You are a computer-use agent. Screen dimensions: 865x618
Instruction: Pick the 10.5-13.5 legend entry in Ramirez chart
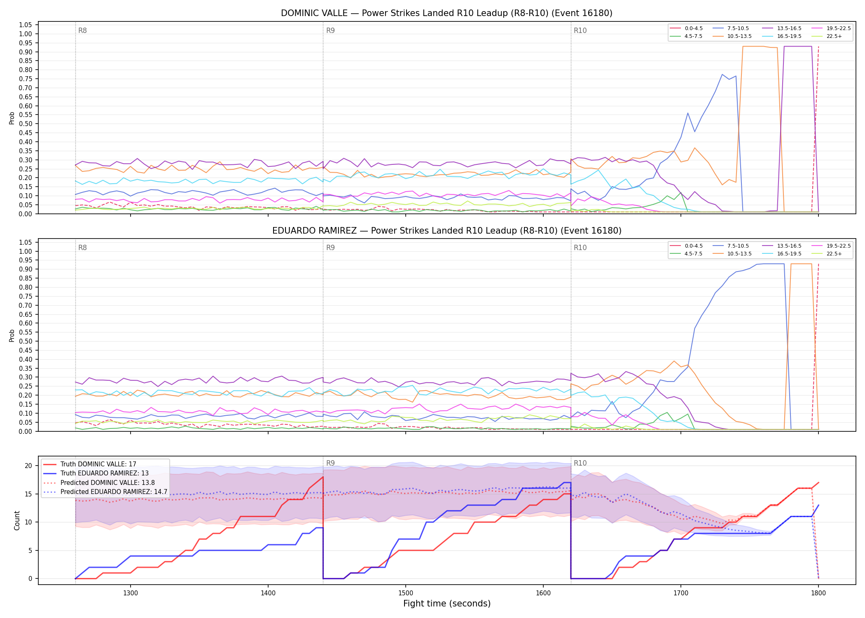coord(732,254)
